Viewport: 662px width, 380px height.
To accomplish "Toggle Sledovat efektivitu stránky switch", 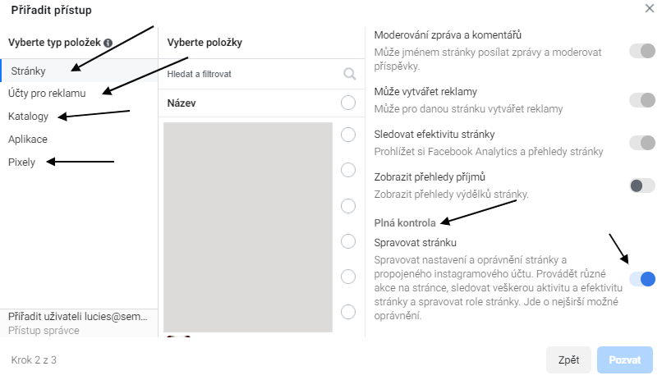I will point(641,143).
